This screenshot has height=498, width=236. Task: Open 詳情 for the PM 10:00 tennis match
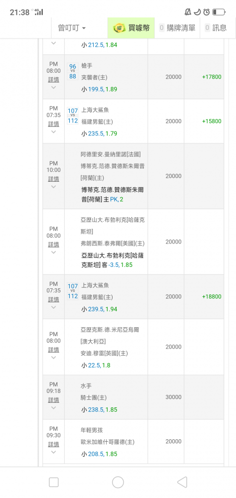[x=54, y=179]
